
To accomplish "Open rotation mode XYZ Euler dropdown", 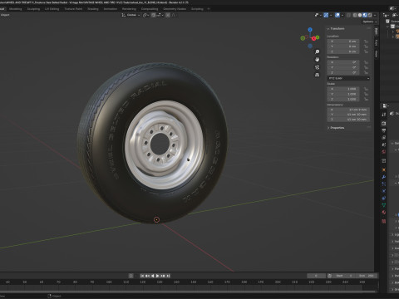I will pyautogui.click(x=348, y=78).
